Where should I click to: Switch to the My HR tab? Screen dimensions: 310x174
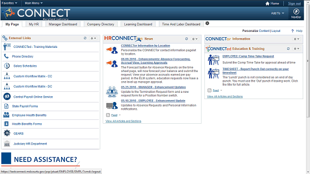[x=34, y=24]
